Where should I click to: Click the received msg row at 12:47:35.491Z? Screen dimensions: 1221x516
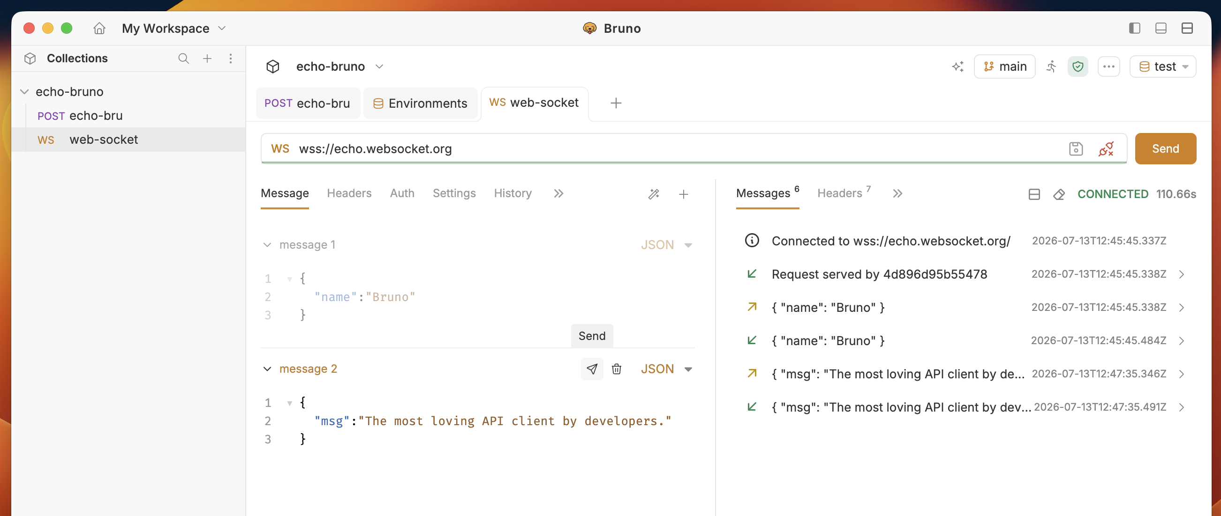(x=964, y=406)
